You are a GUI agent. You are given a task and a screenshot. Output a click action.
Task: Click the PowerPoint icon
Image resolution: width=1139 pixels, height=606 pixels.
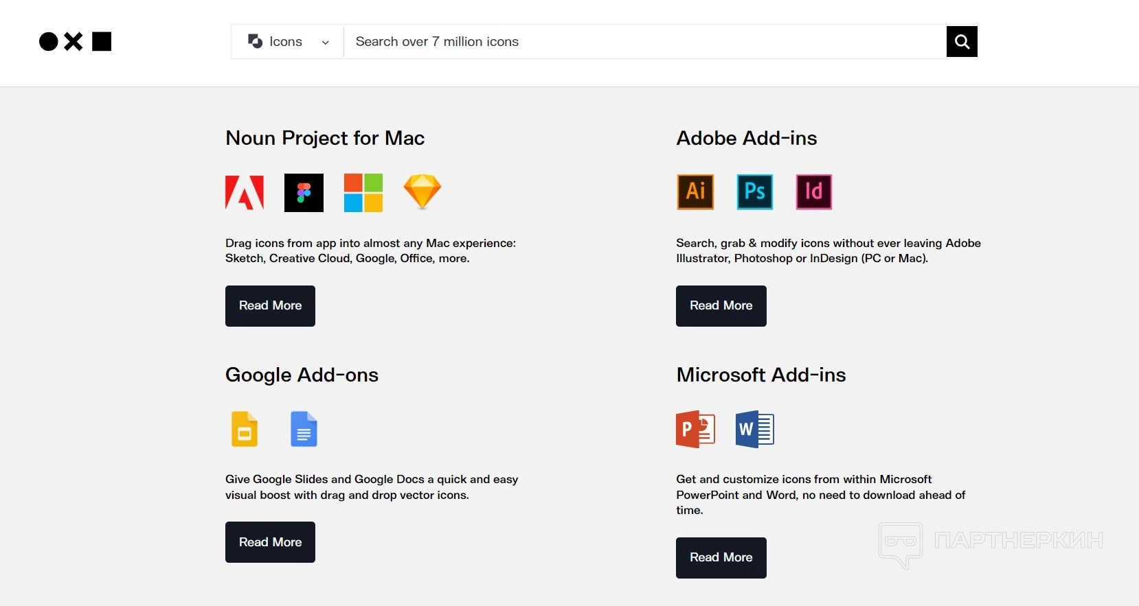pyautogui.click(x=695, y=429)
